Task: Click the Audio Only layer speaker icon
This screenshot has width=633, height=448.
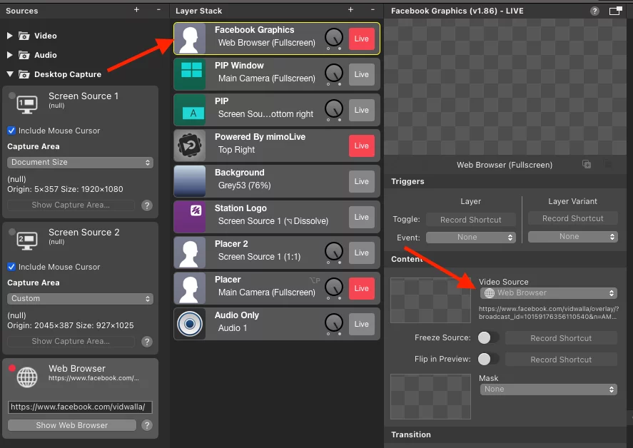Action: pyautogui.click(x=190, y=324)
